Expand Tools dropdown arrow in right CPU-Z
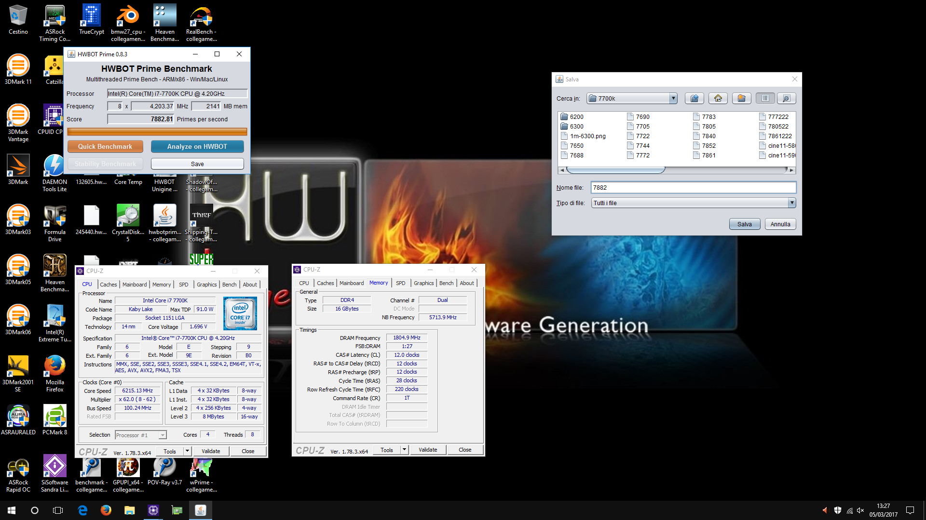926x520 pixels. [x=405, y=450]
